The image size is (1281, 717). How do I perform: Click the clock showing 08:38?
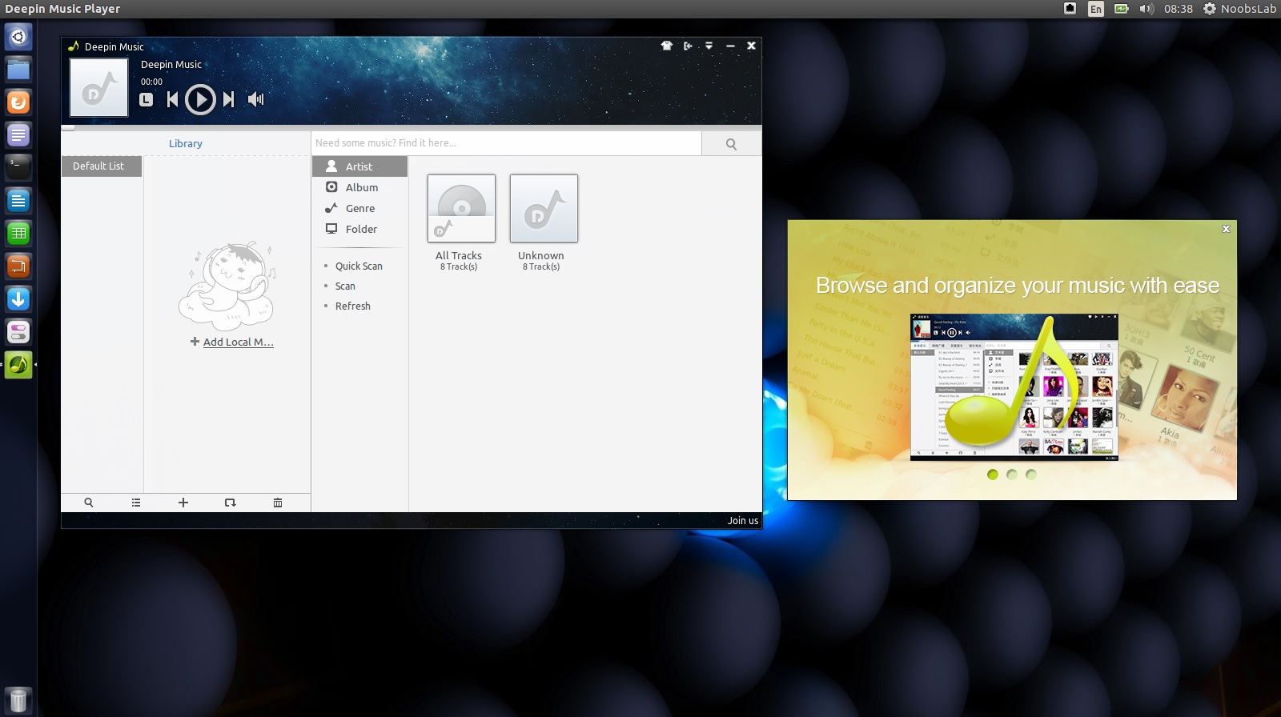click(1179, 9)
